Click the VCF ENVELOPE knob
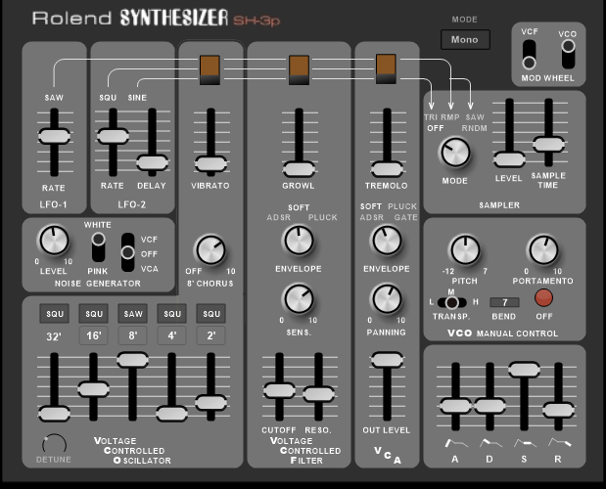The width and height of the screenshot is (606, 489). (299, 241)
